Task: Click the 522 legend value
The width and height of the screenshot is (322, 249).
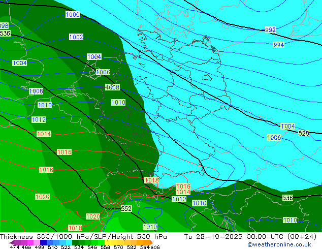Action: [x=66, y=247]
